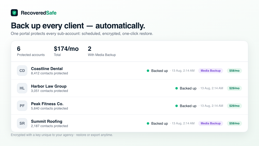Image resolution: width=259 pixels, height=146 pixels.
Task: Click the 'Protected accounts' label
Action: (x=31, y=55)
